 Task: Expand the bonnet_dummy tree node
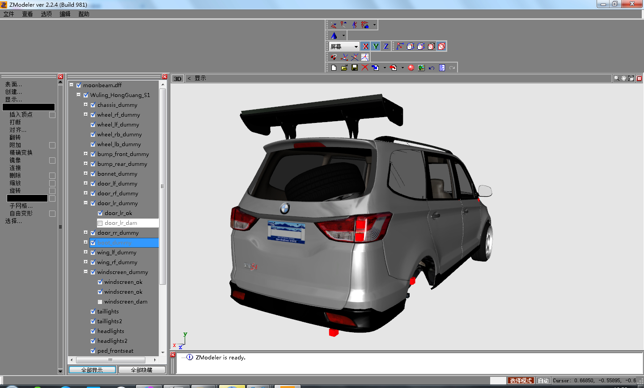click(x=86, y=173)
